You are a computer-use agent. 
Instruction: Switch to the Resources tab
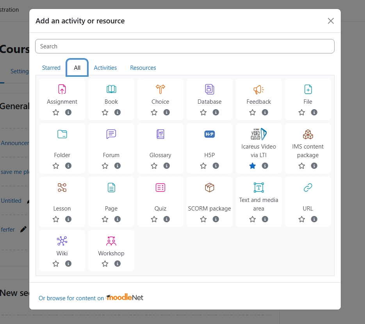pyautogui.click(x=143, y=68)
